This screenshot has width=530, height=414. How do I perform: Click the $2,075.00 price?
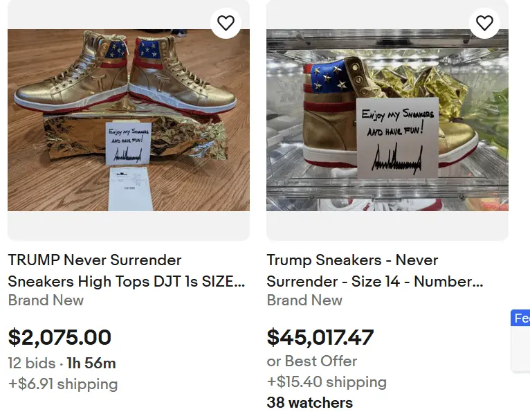pyautogui.click(x=60, y=338)
